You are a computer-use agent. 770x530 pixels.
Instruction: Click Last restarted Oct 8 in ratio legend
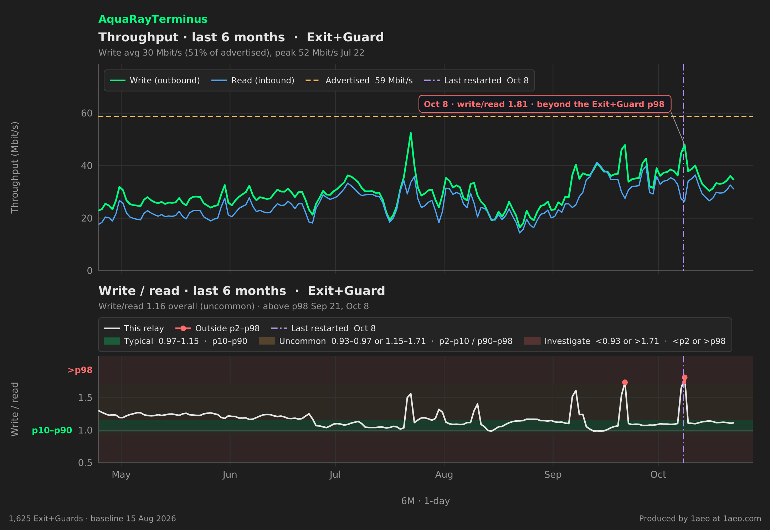(323, 328)
